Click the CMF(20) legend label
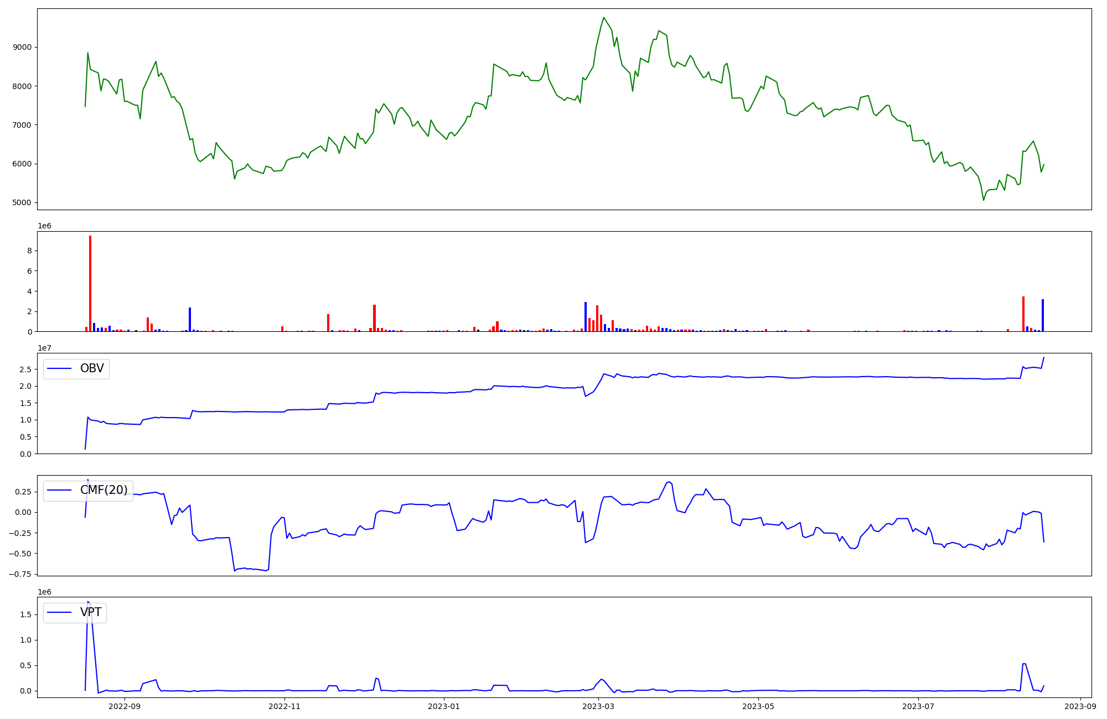1107x719 pixels. [104, 490]
